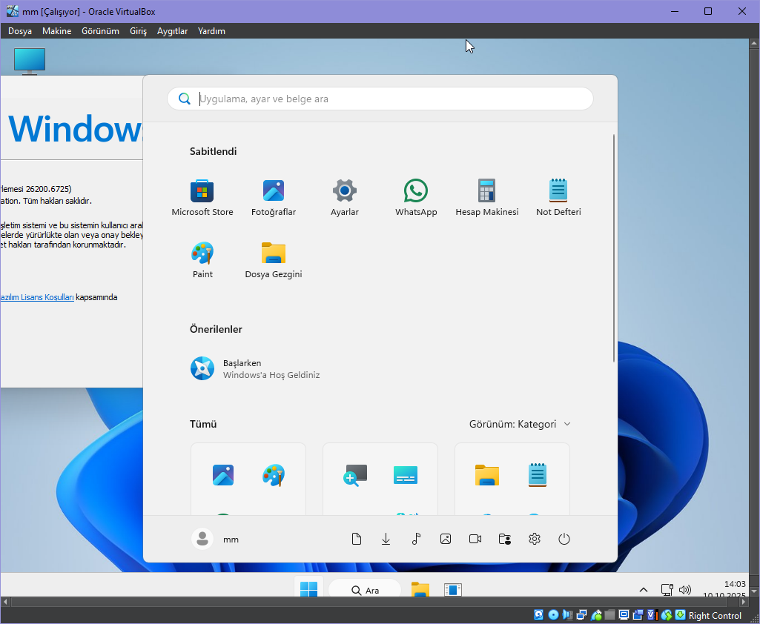Image resolution: width=760 pixels, height=624 pixels.
Task: Select the monitor desktop icon
Action: (30, 61)
